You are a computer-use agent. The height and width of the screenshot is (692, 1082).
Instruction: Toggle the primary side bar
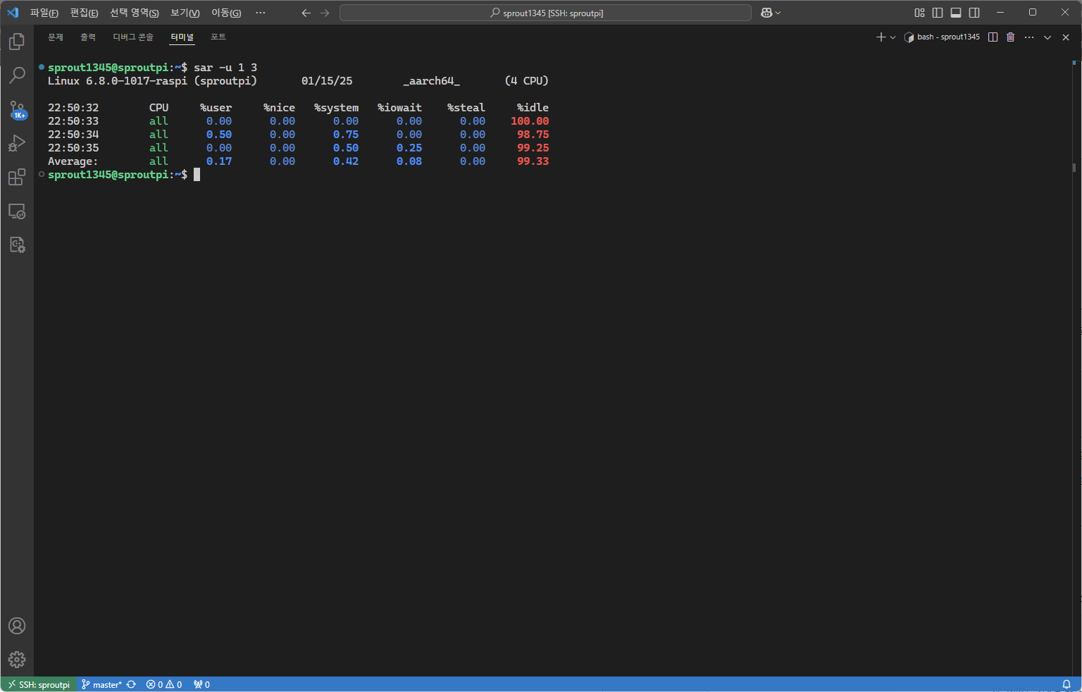(938, 13)
